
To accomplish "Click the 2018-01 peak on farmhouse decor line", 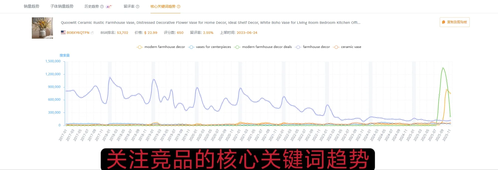I will pos(110,78).
